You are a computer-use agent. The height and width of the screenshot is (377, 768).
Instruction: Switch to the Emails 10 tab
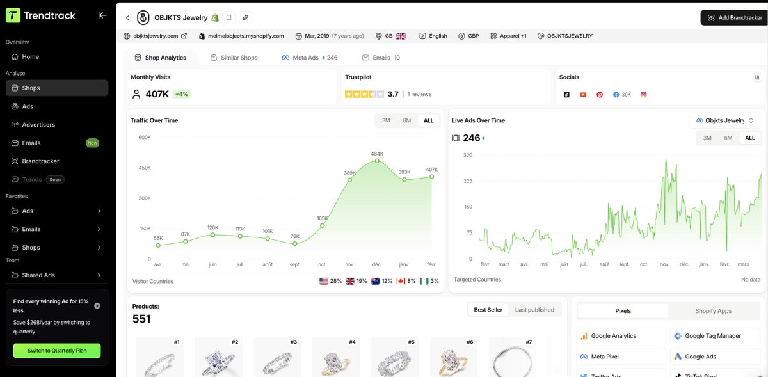click(x=381, y=58)
